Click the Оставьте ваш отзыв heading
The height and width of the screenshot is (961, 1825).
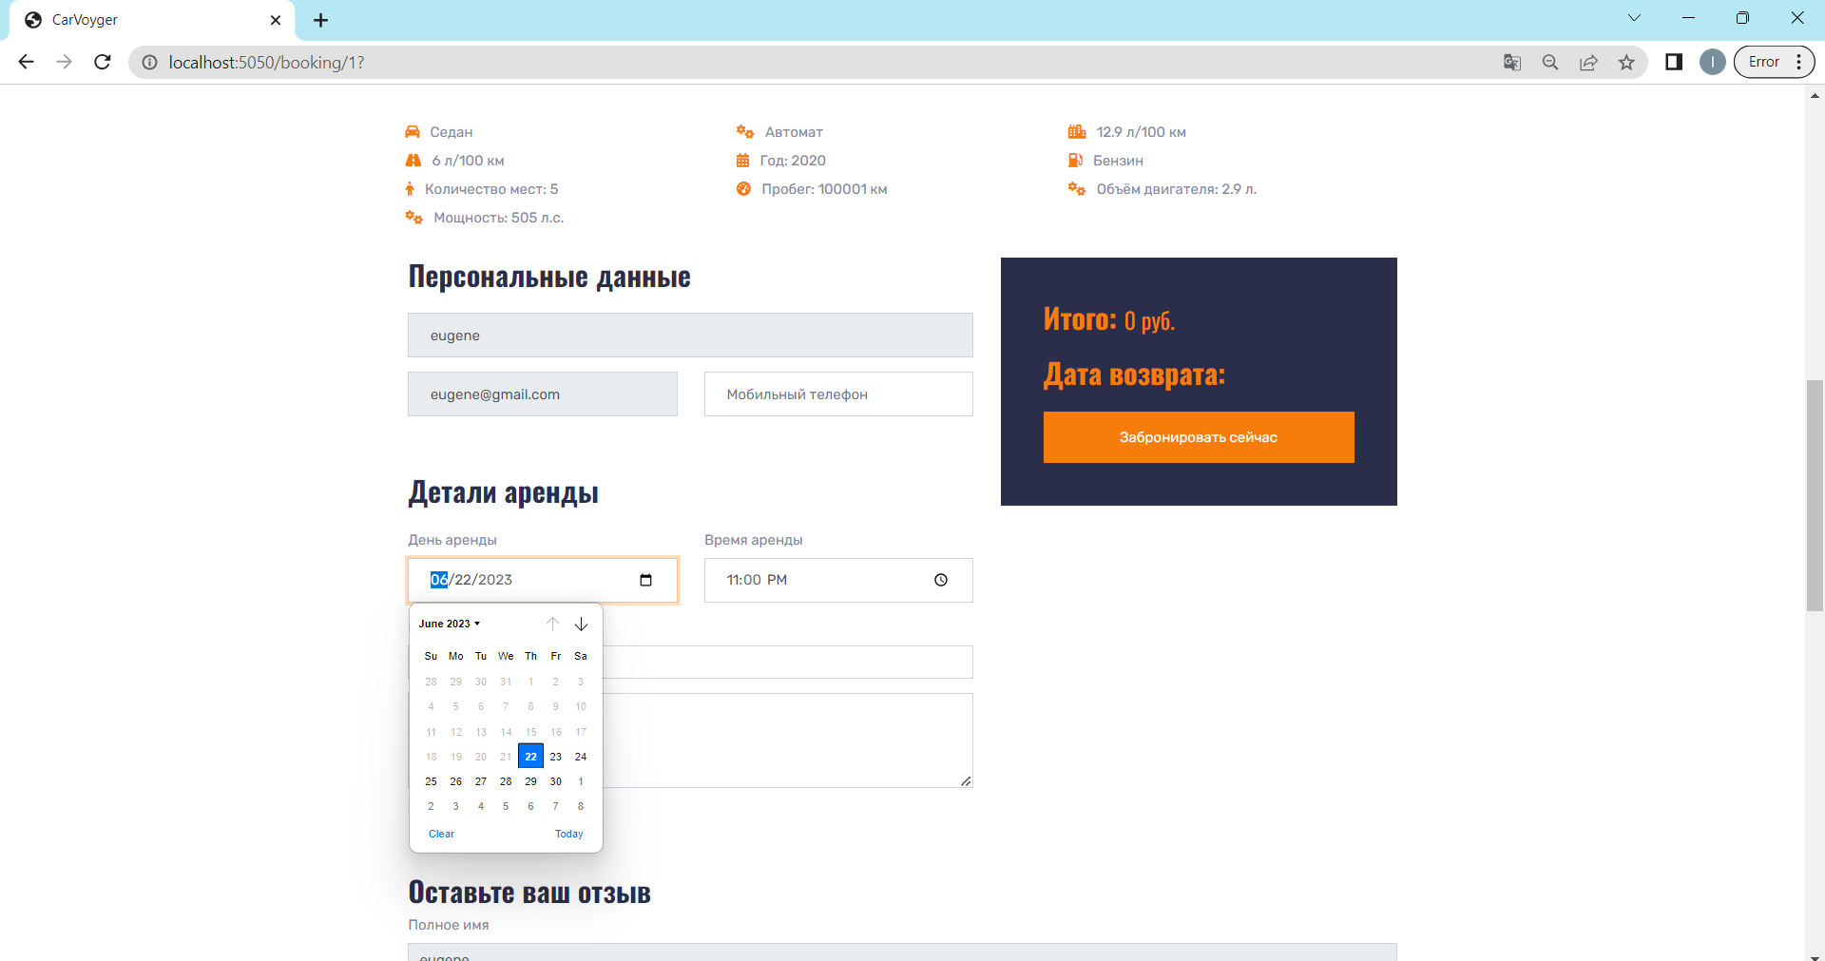click(x=529, y=893)
